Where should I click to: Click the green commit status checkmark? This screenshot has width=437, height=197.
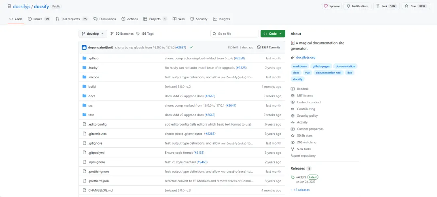pos(191,48)
